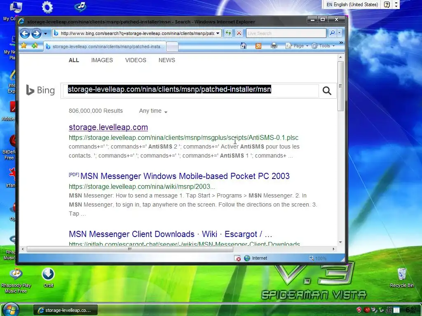
Task: Expand the address bar history dropdown
Action: point(218,33)
